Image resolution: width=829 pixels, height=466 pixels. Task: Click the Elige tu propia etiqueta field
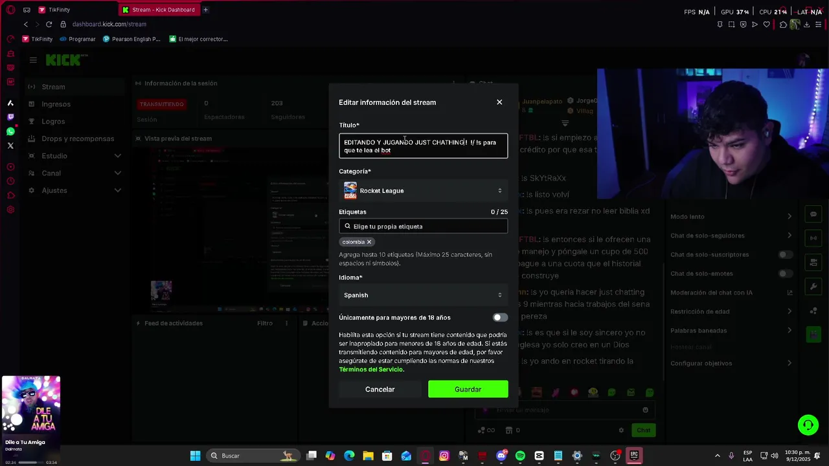click(x=424, y=227)
